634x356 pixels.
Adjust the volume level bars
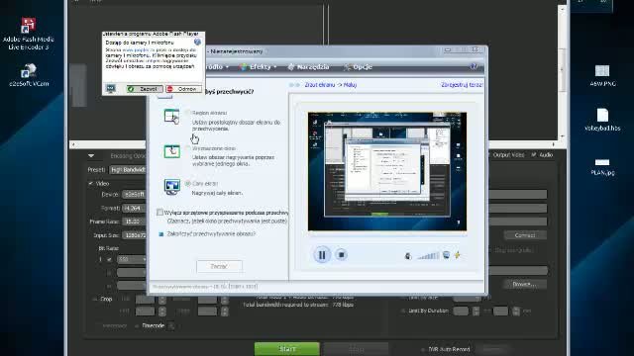click(428, 255)
